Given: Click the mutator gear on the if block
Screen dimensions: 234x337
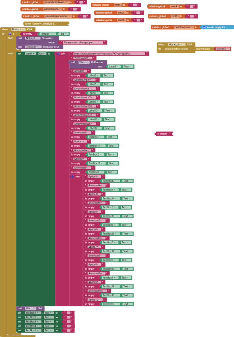Looking at the screenshot, I should tap(10, 34).
